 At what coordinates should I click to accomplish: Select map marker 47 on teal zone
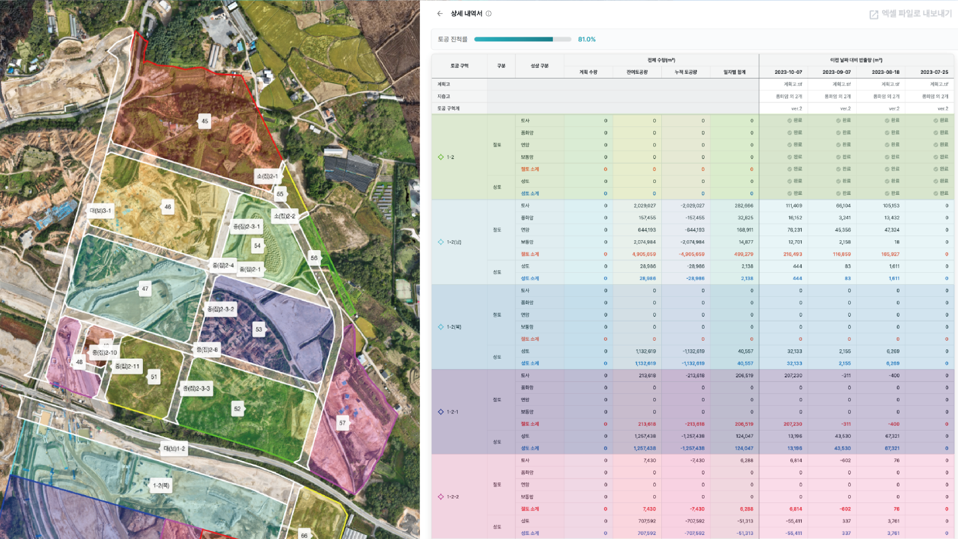coord(144,289)
